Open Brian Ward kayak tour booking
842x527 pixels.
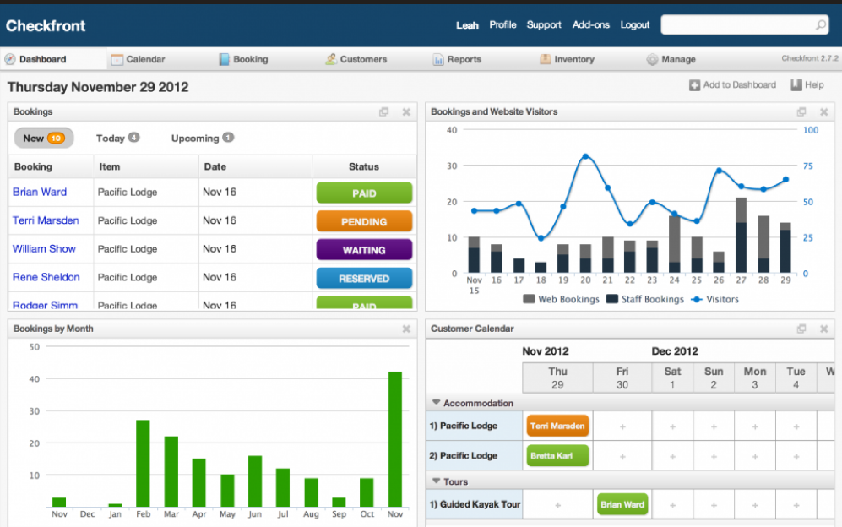pos(622,504)
